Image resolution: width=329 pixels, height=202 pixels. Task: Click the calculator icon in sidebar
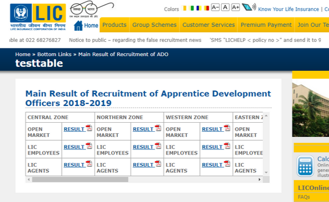click(305, 165)
